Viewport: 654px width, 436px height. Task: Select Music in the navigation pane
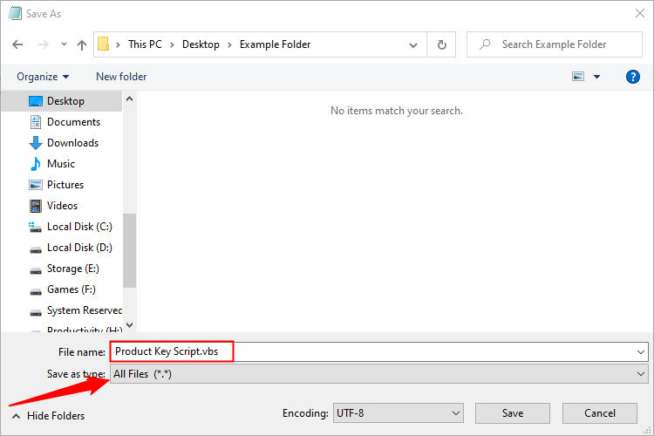click(61, 164)
